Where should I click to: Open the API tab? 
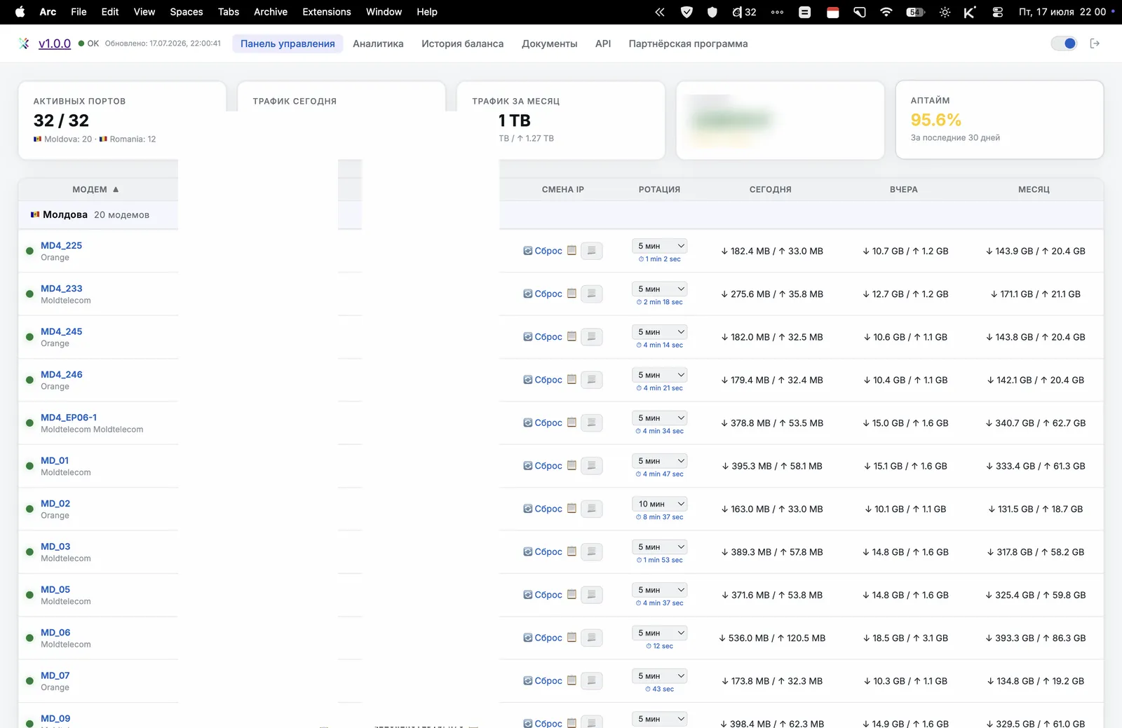pyautogui.click(x=603, y=43)
